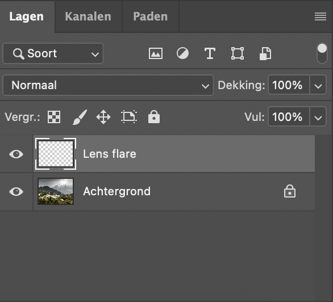Screen dimensions: 333x302
Task: Filter for smart objects icon
Action: [265, 53]
